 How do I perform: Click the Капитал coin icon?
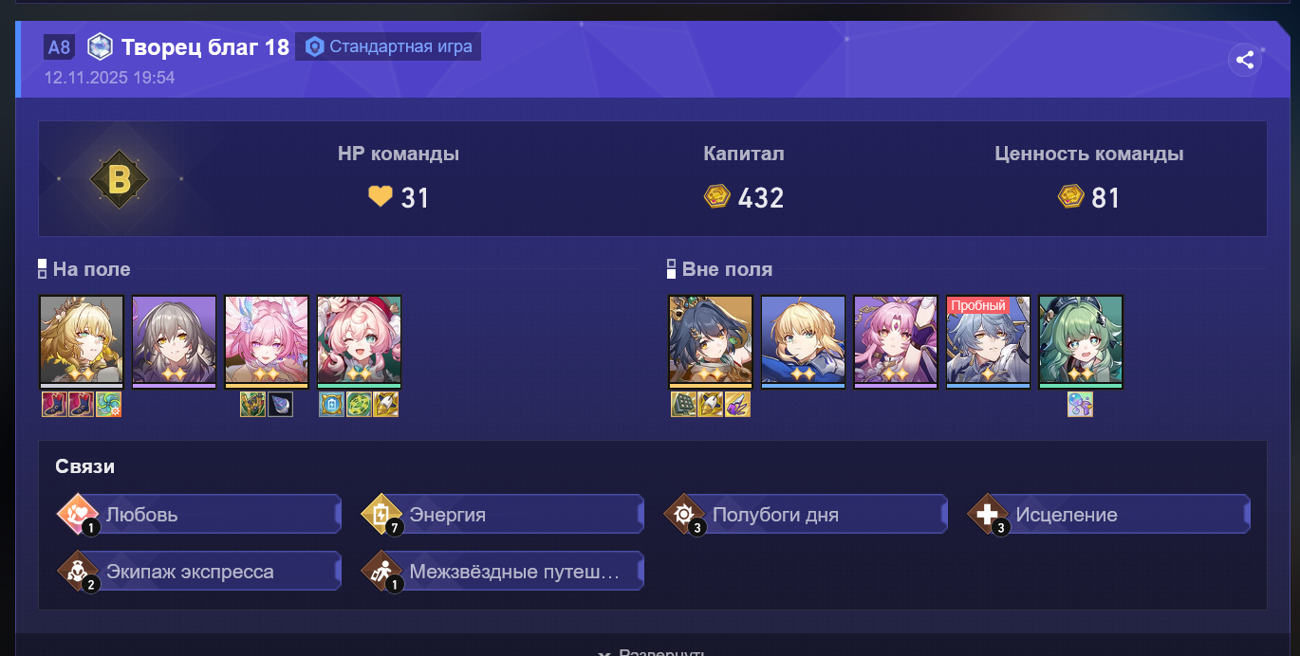(x=716, y=196)
